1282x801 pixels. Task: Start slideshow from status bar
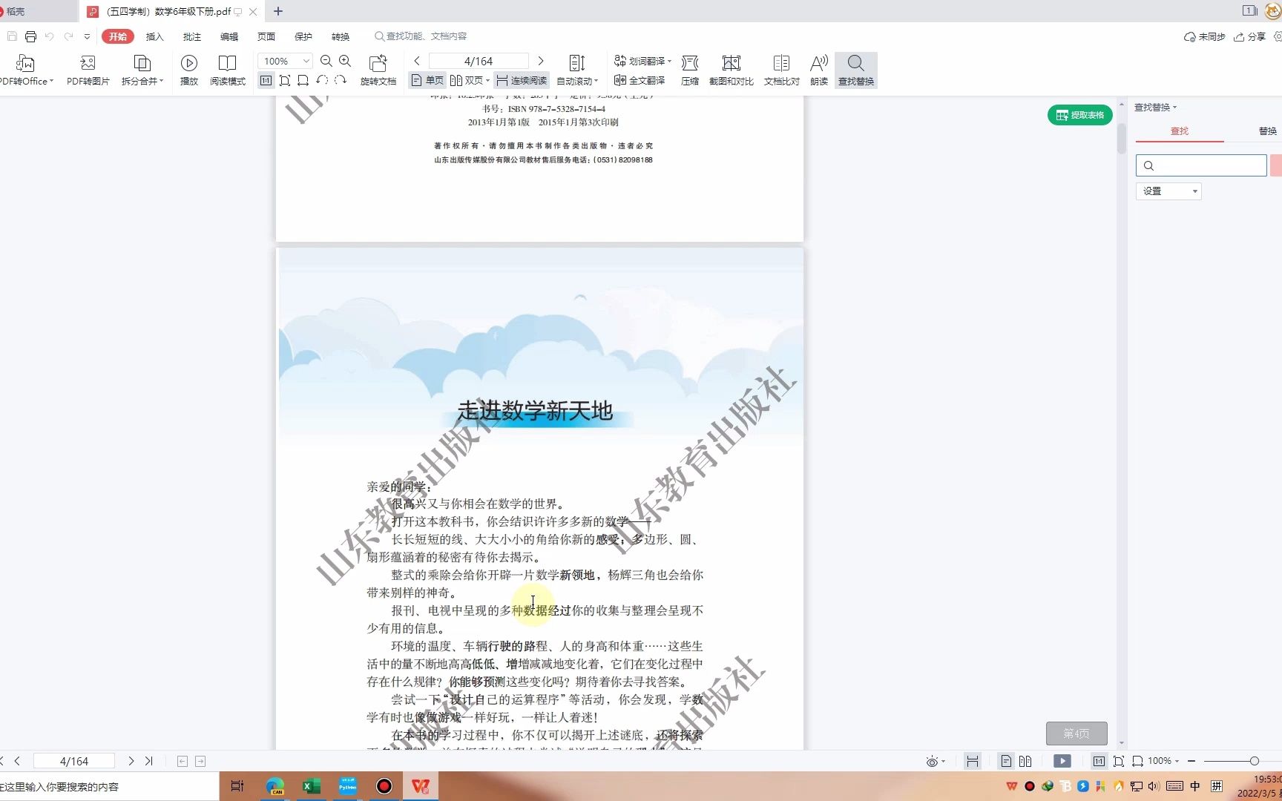(x=1062, y=761)
